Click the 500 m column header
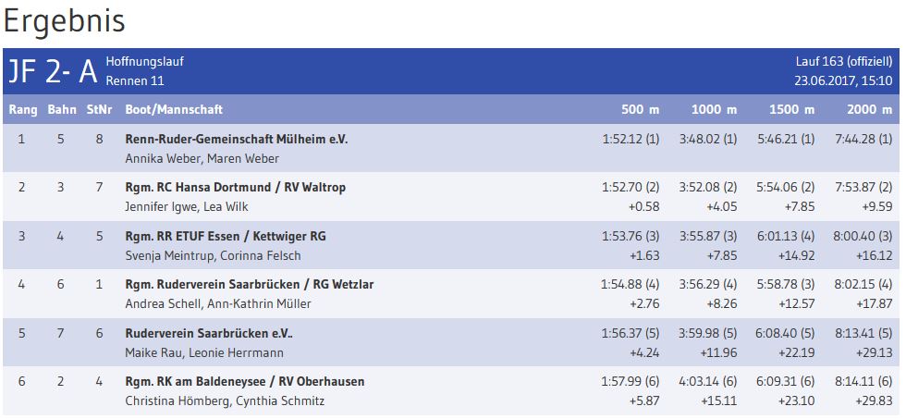The width and height of the screenshot is (906, 419). pos(640,110)
